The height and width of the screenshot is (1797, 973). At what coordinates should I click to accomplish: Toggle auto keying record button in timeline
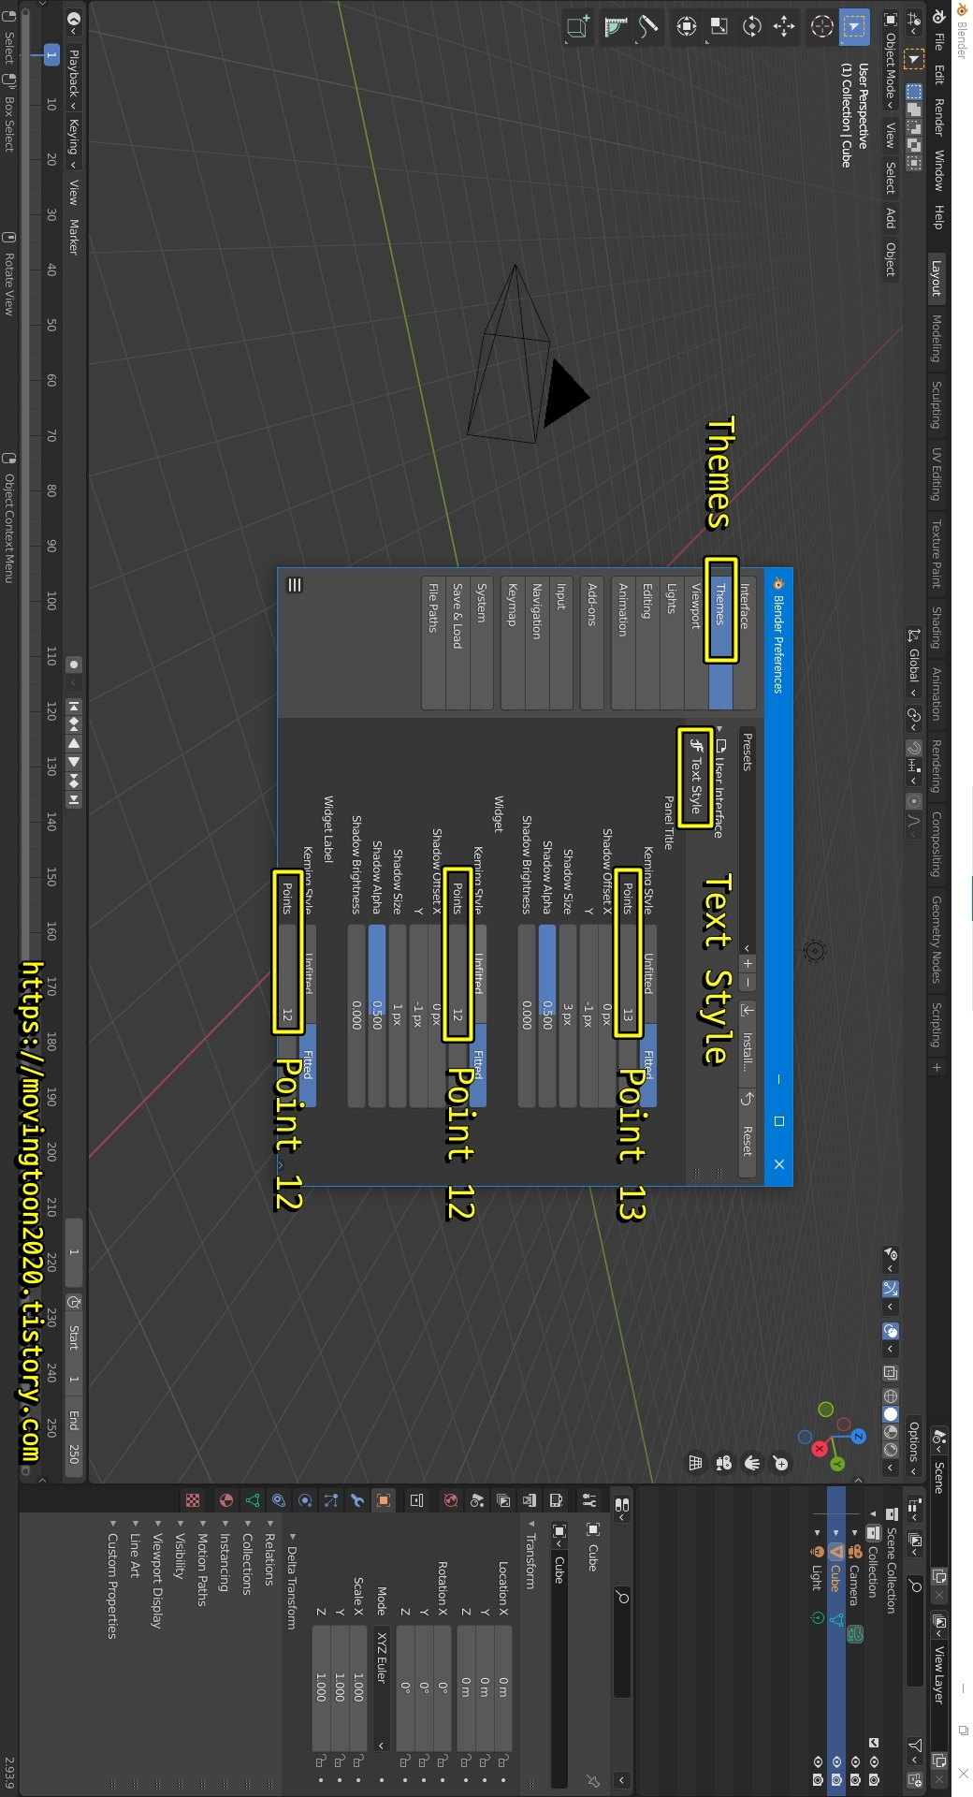74,665
